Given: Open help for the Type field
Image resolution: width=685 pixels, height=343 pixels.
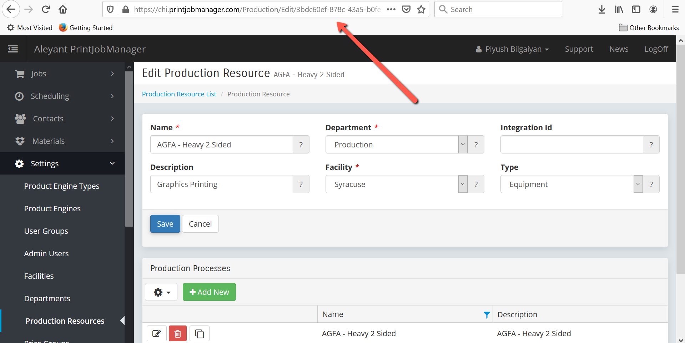Looking at the screenshot, I should 651,184.
